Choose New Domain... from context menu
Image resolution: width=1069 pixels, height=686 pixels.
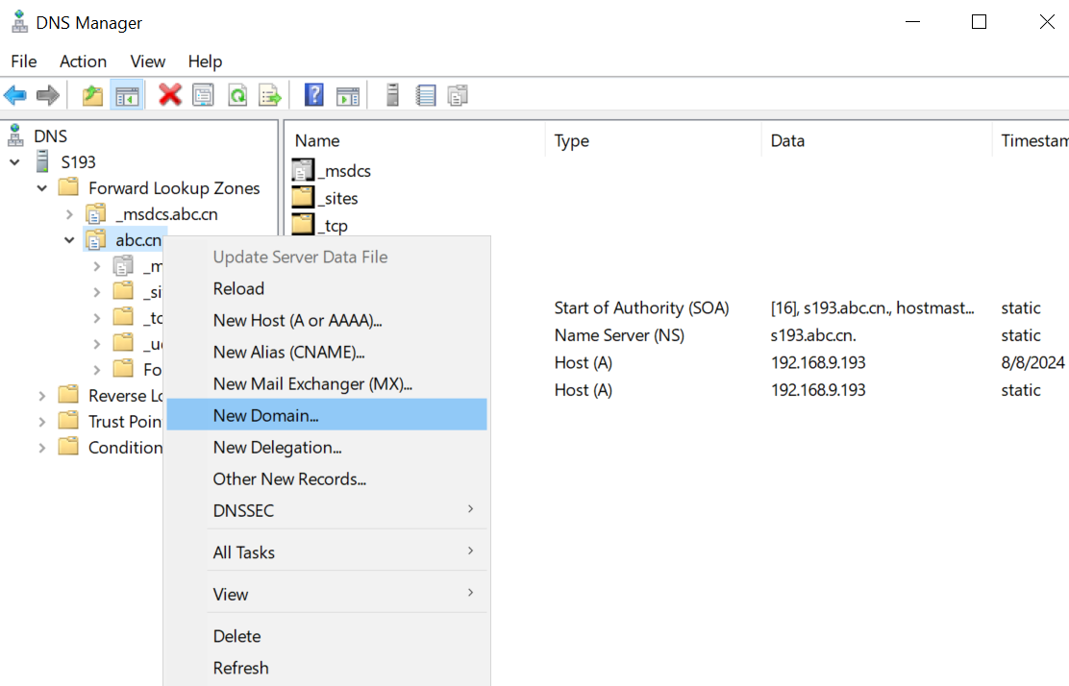click(327, 415)
